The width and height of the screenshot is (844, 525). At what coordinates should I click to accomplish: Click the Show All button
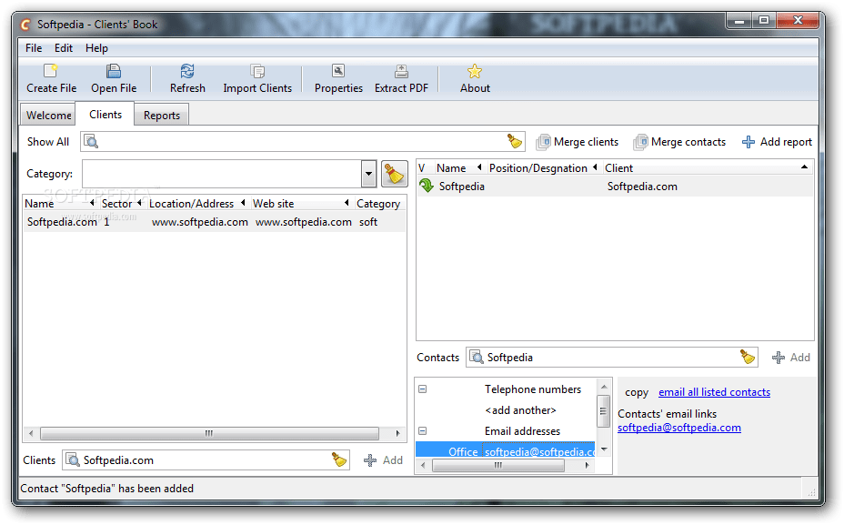pyautogui.click(x=48, y=142)
